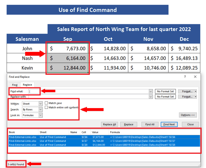Click the Name column header in results
206x168 pixels.
(x=75, y=132)
